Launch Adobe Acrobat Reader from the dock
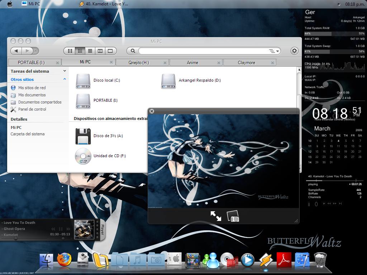The image size is (367, 275). (x=284, y=260)
